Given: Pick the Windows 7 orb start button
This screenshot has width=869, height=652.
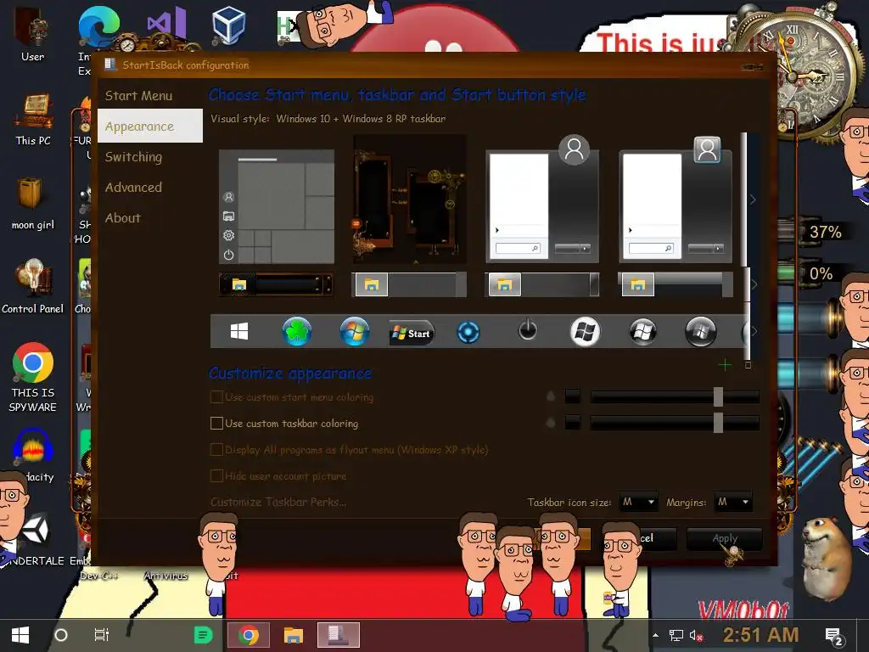Looking at the screenshot, I should click(x=355, y=332).
